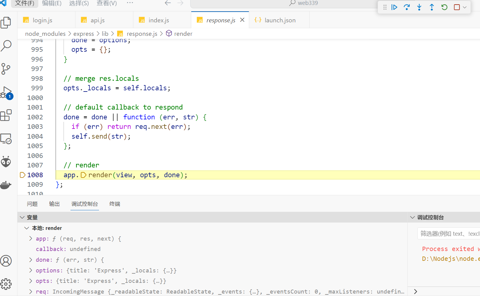Switch to the launch.json tab
Image resolution: width=480 pixels, height=296 pixels.
click(279, 20)
